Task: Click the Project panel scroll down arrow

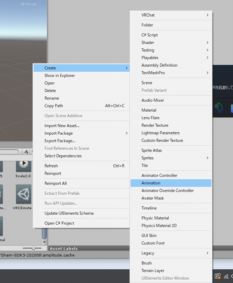Action: pyautogui.click(x=44, y=242)
